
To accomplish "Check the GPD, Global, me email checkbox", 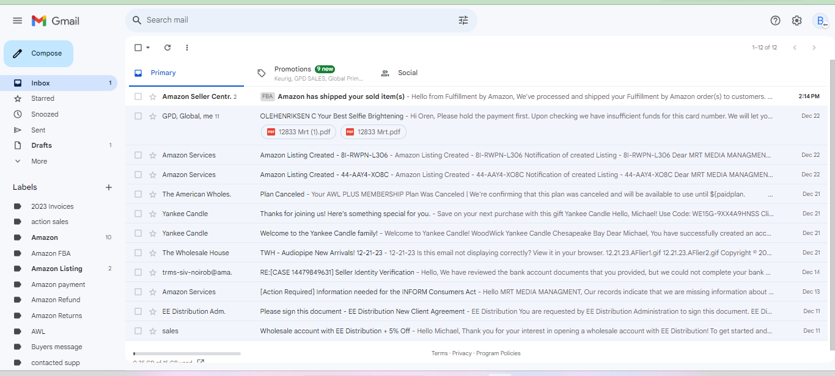I will pos(138,116).
